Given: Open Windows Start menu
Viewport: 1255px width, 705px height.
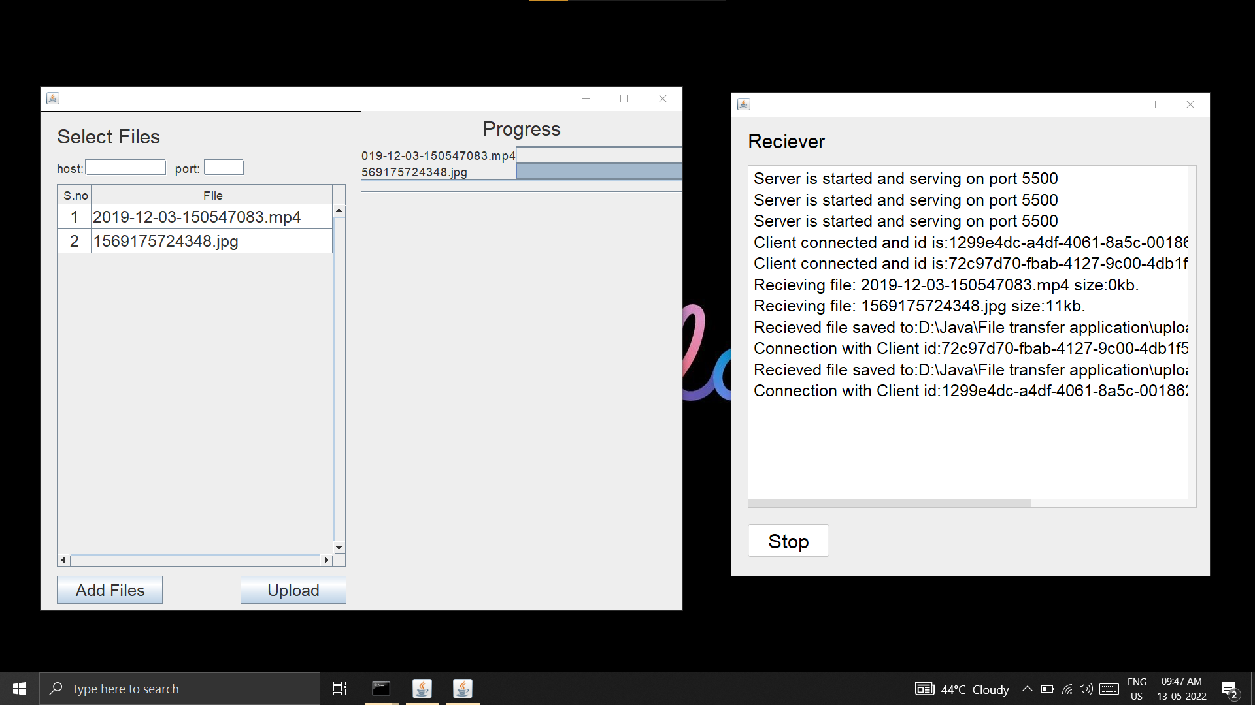Looking at the screenshot, I should coord(20,689).
